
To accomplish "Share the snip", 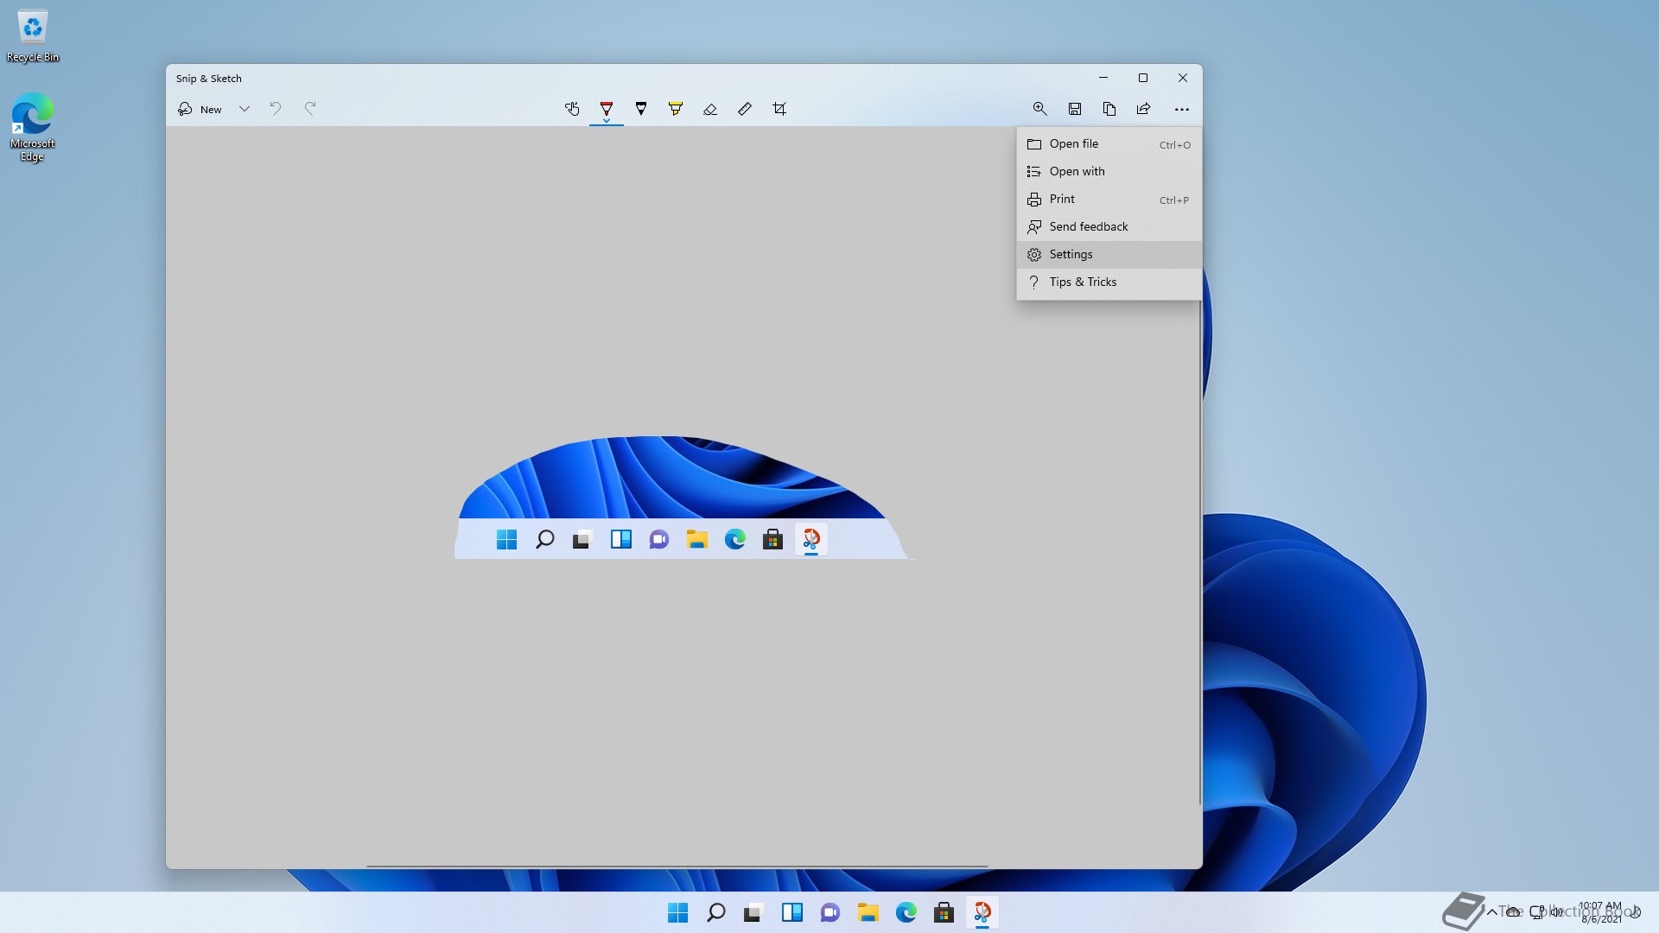I will [1144, 109].
